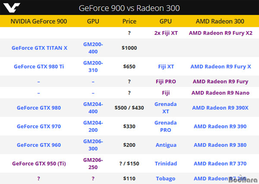Click the GM200-310 GPU link
This screenshot has width=259, height=184.
point(93,67)
